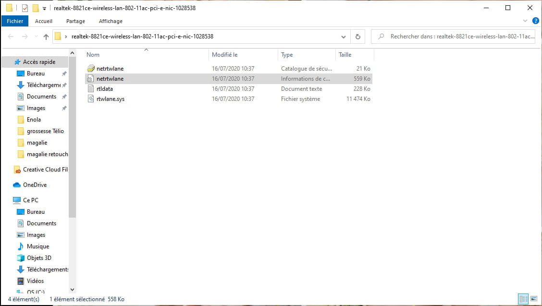Expand the address bar history dropdown
This screenshot has width=542, height=306.
[343, 37]
